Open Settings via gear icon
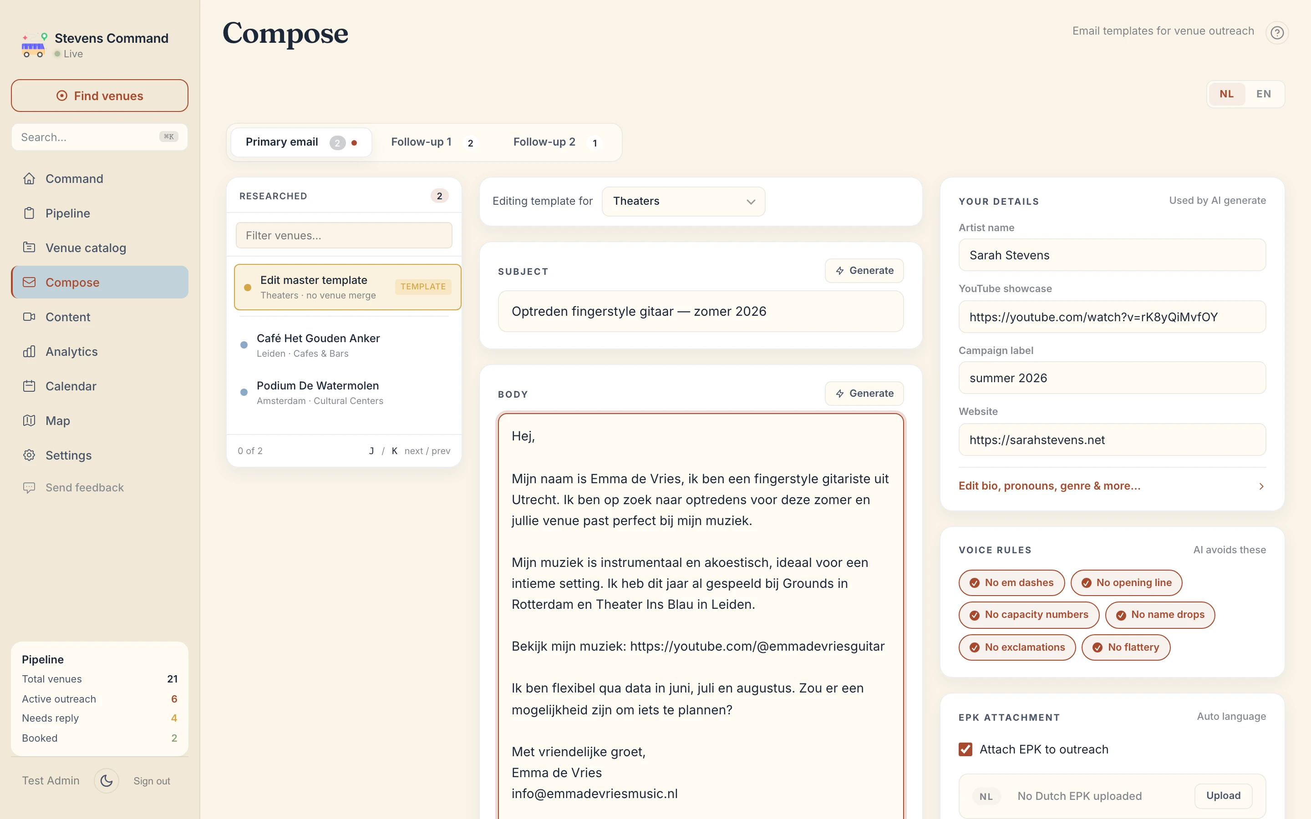The image size is (1311, 819). pos(29,455)
